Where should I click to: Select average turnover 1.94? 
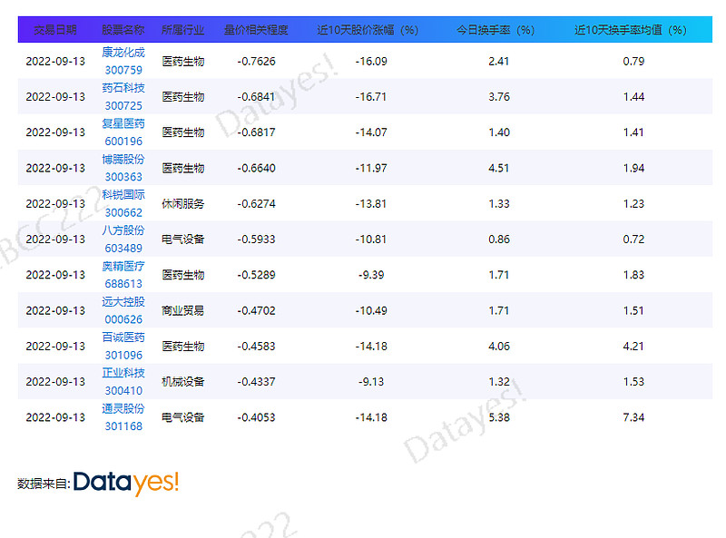(x=633, y=168)
